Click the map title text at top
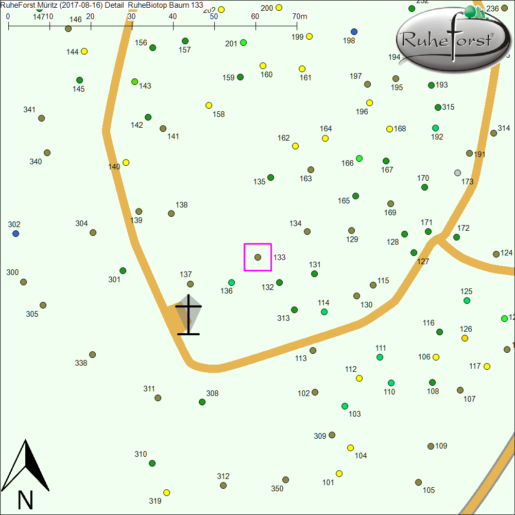 click(102, 5)
